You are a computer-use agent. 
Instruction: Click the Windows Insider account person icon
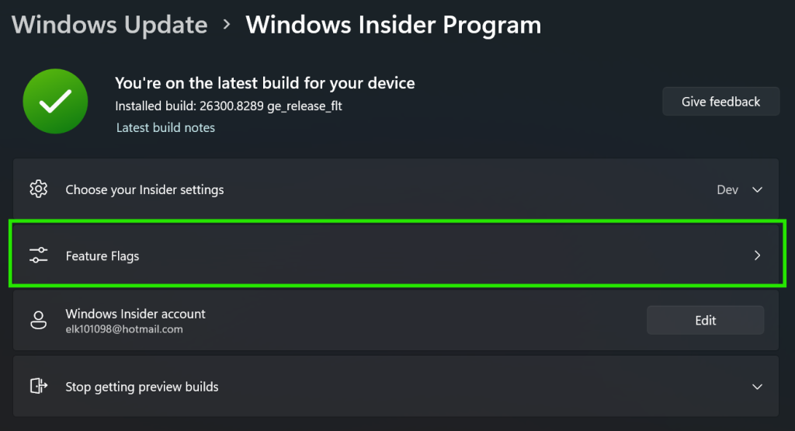pos(38,320)
